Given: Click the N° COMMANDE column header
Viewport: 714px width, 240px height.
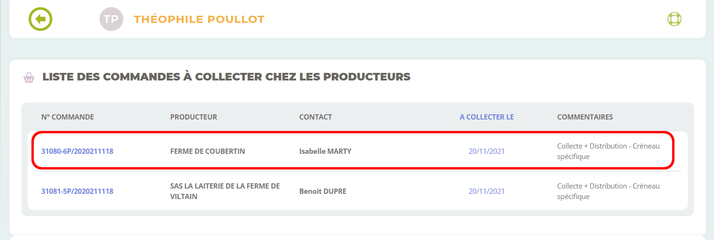Looking at the screenshot, I should coord(68,117).
